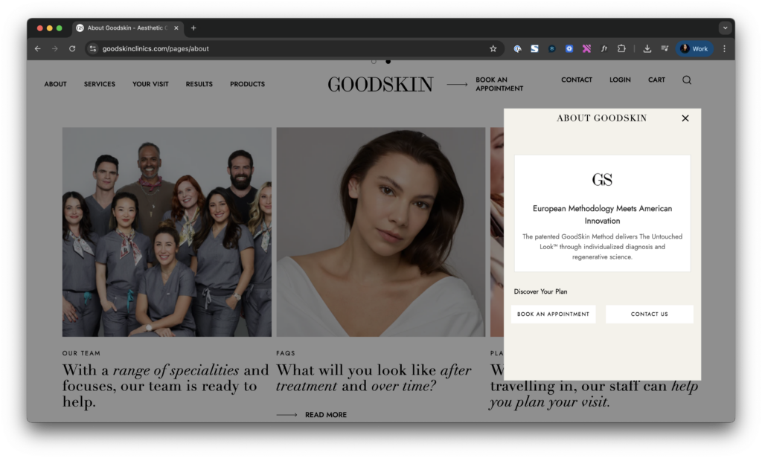Viewport: 762px width, 458px height.
Task: Select the second carousel dot indicator
Action: [388, 62]
